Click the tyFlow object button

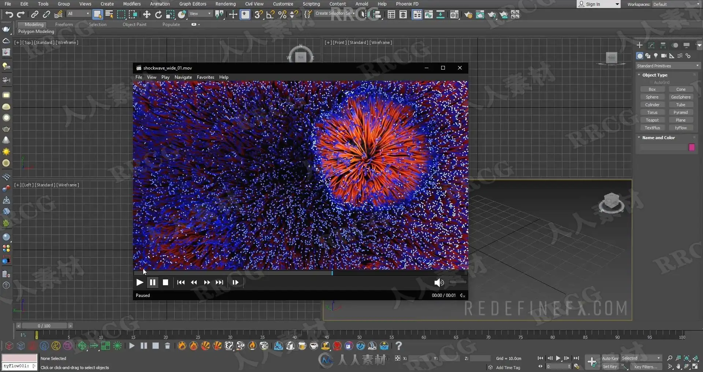coord(681,128)
